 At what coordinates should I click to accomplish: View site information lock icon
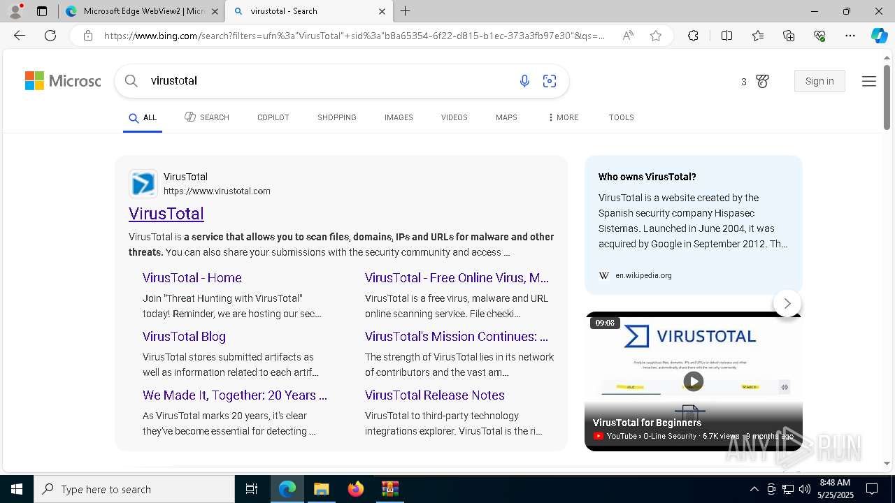tap(88, 36)
